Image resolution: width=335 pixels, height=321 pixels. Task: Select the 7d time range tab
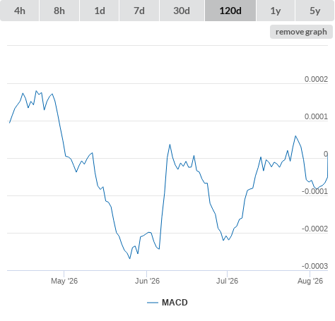pyautogui.click(x=139, y=11)
